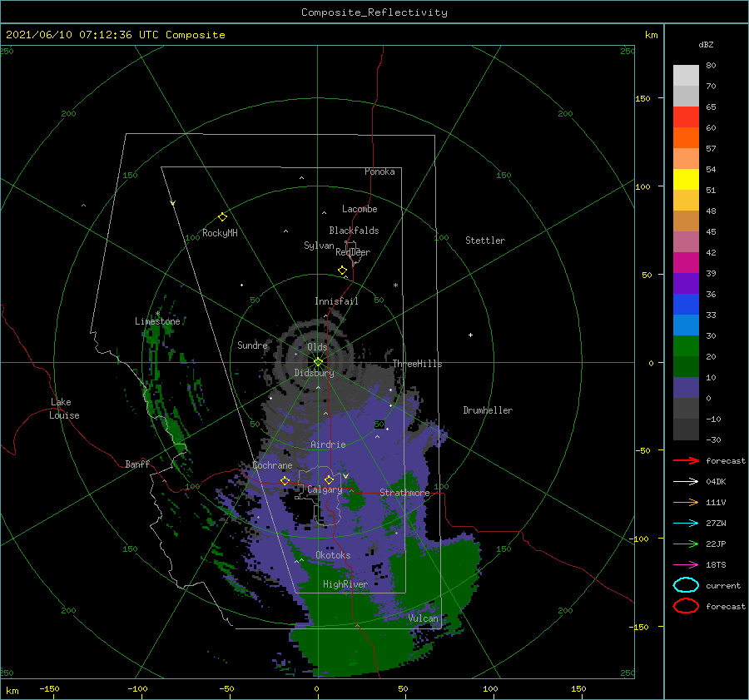The height and width of the screenshot is (700, 749).
Task: Click the Vulcan city label
Action: click(x=424, y=618)
